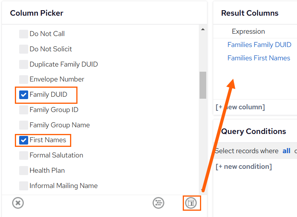Screen dimensions: 297x217
Task: Click the list conditions icon at picker bottom
Action: (158, 203)
